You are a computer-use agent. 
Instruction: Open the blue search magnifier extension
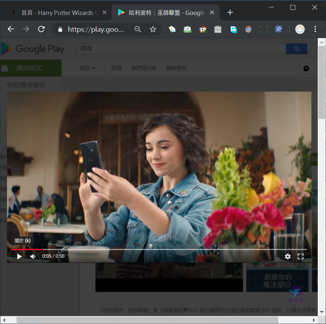[279, 29]
